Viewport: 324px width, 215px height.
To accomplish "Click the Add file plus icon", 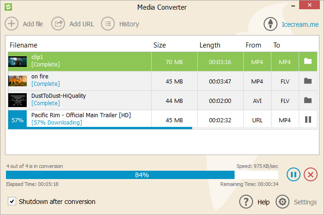I will (12, 24).
